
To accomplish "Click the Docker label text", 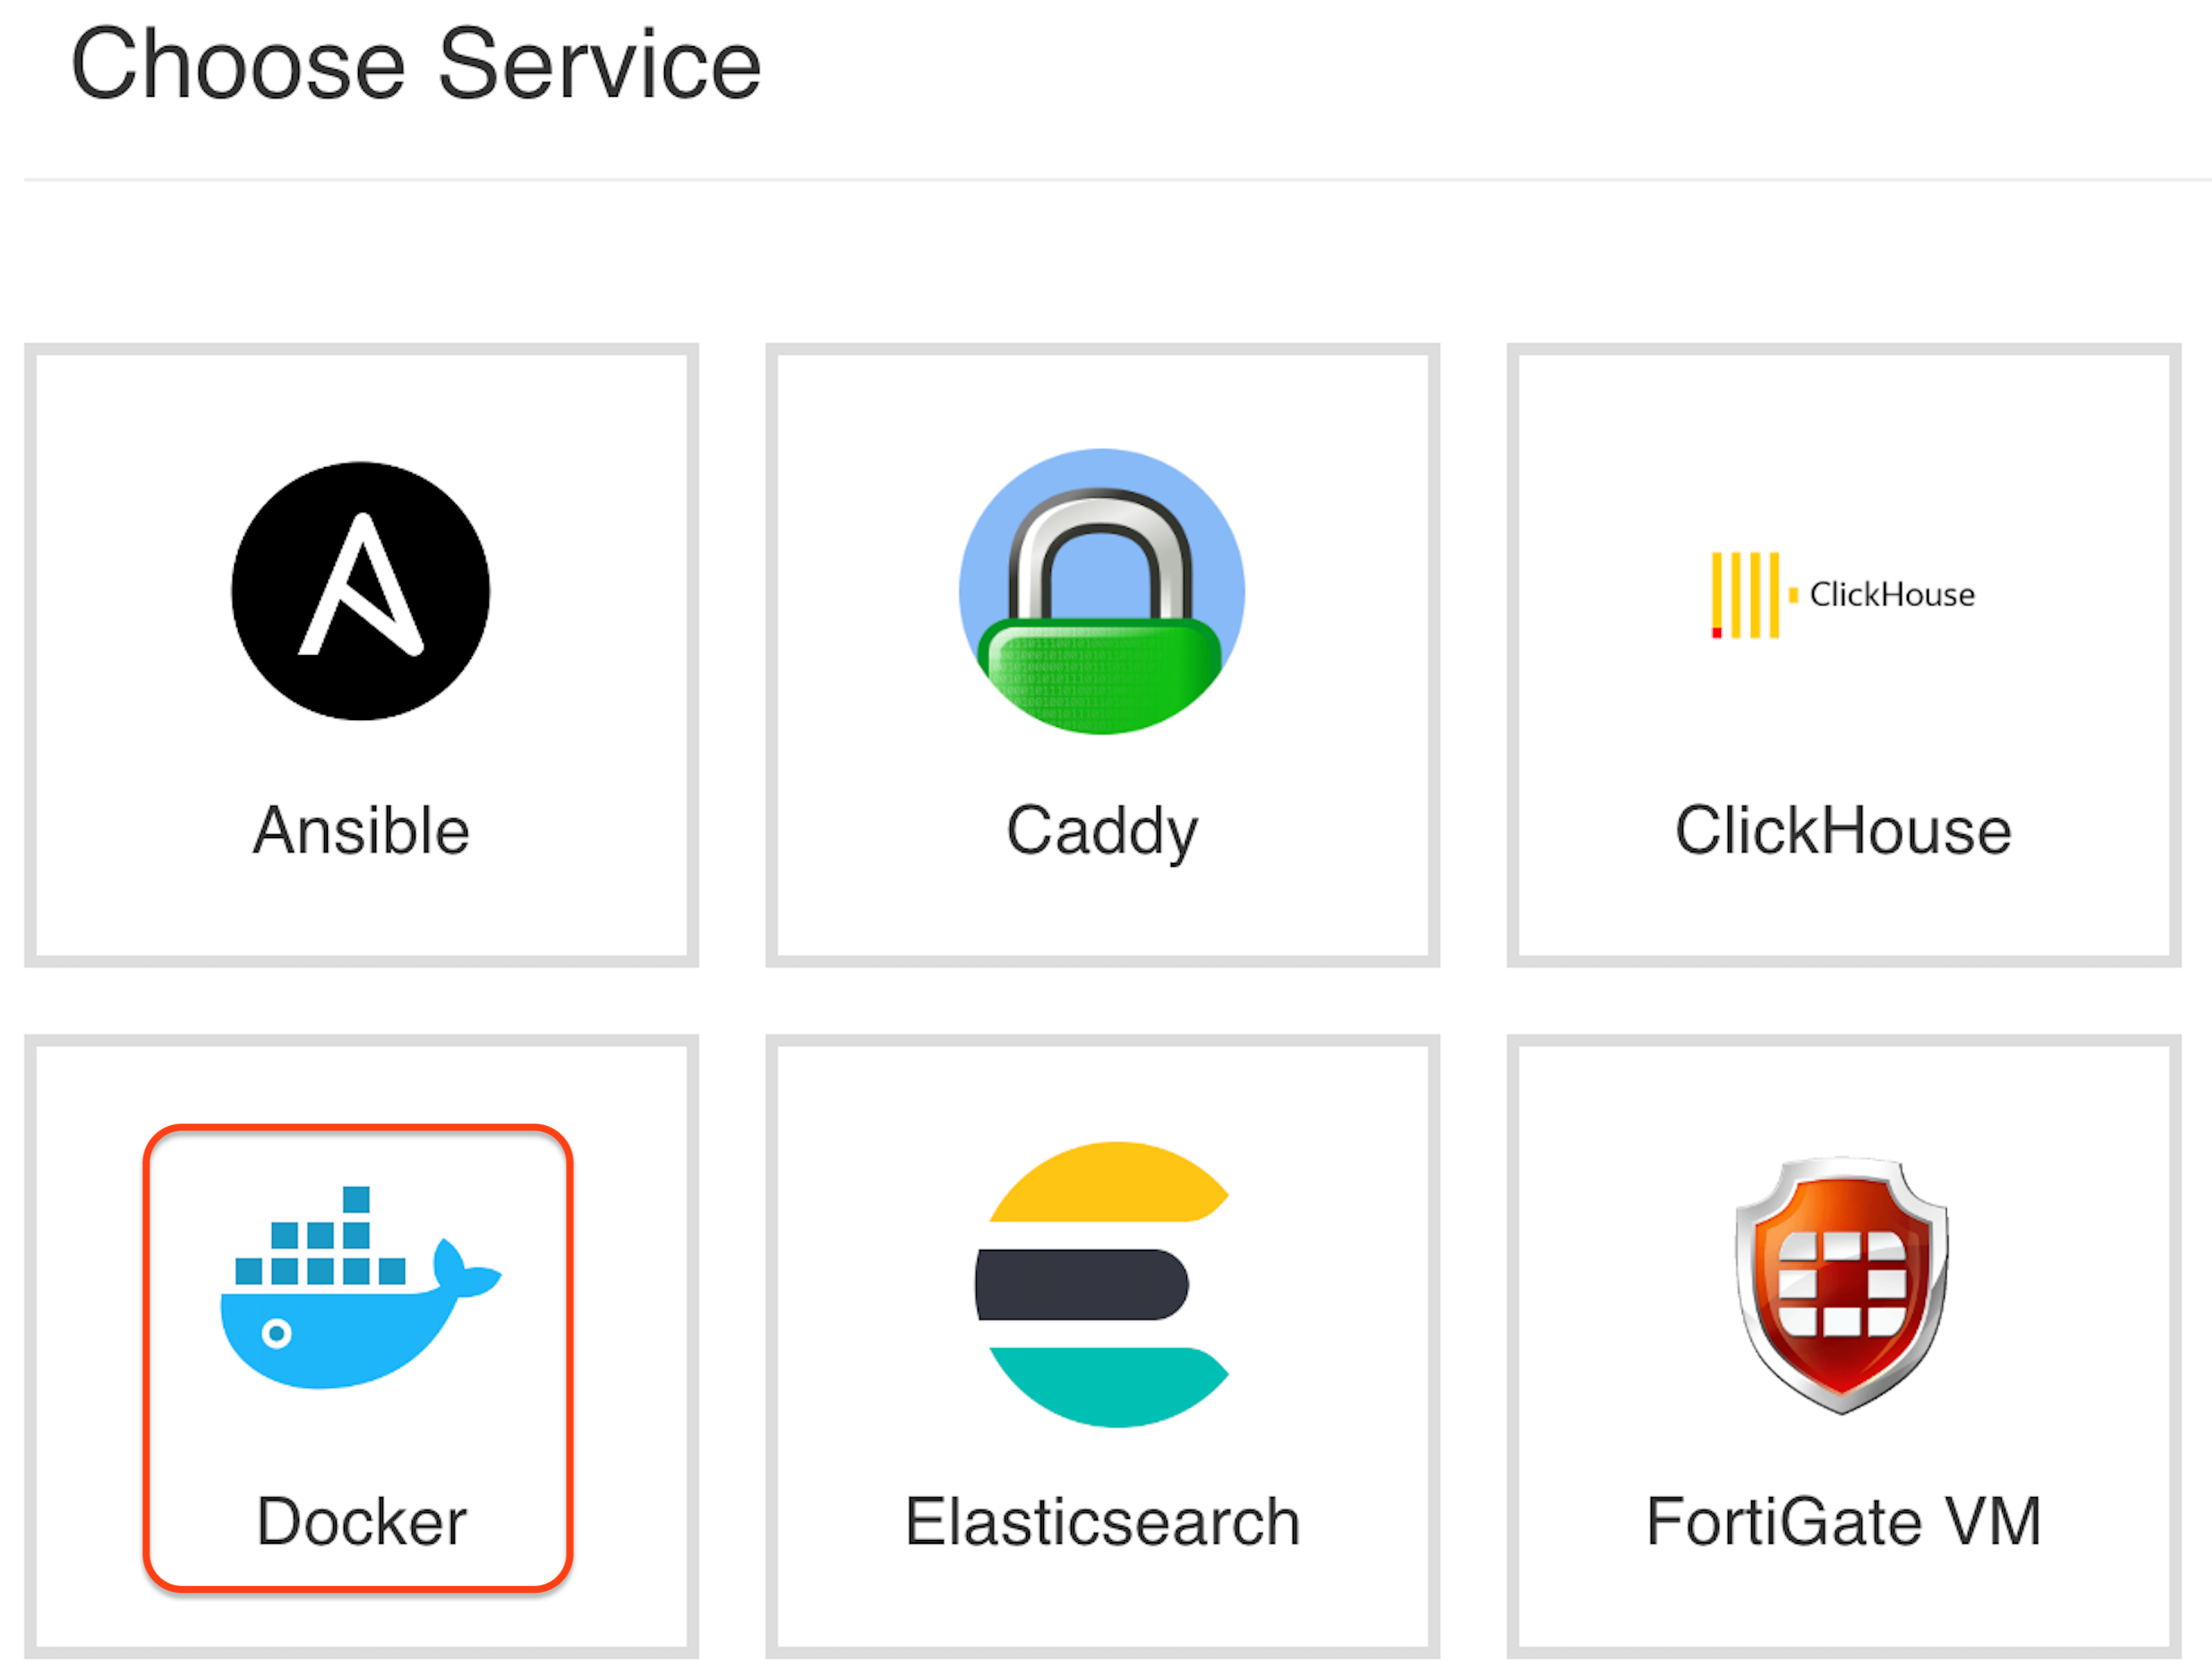I will 361,1522.
